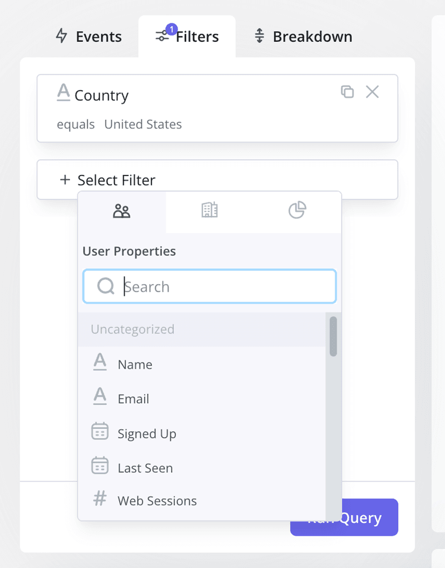Expand the Uncategorized property group

click(132, 329)
